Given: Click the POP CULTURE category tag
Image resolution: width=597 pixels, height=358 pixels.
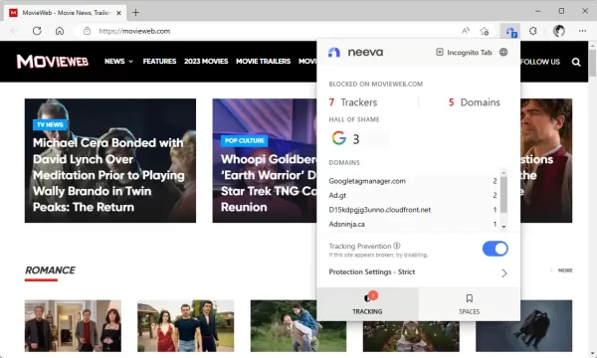Looking at the screenshot, I should [245, 141].
